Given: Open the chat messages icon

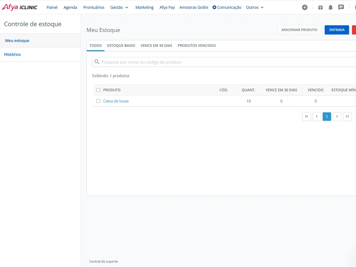Looking at the screenshot, I should pyautogui.click(x=341, y=7).
